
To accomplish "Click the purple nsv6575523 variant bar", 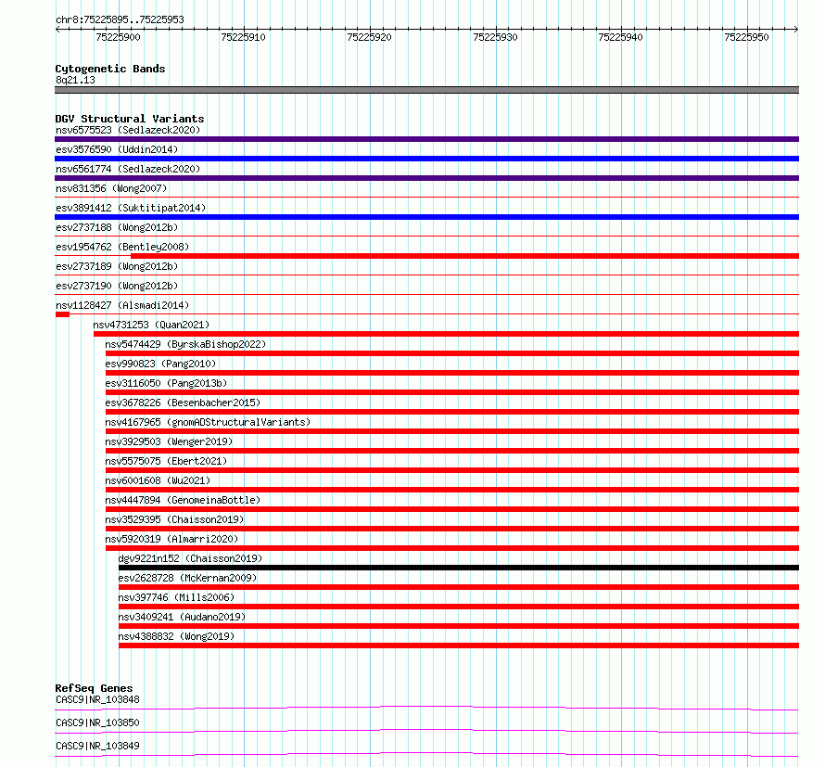I will [x=426, y=139].
